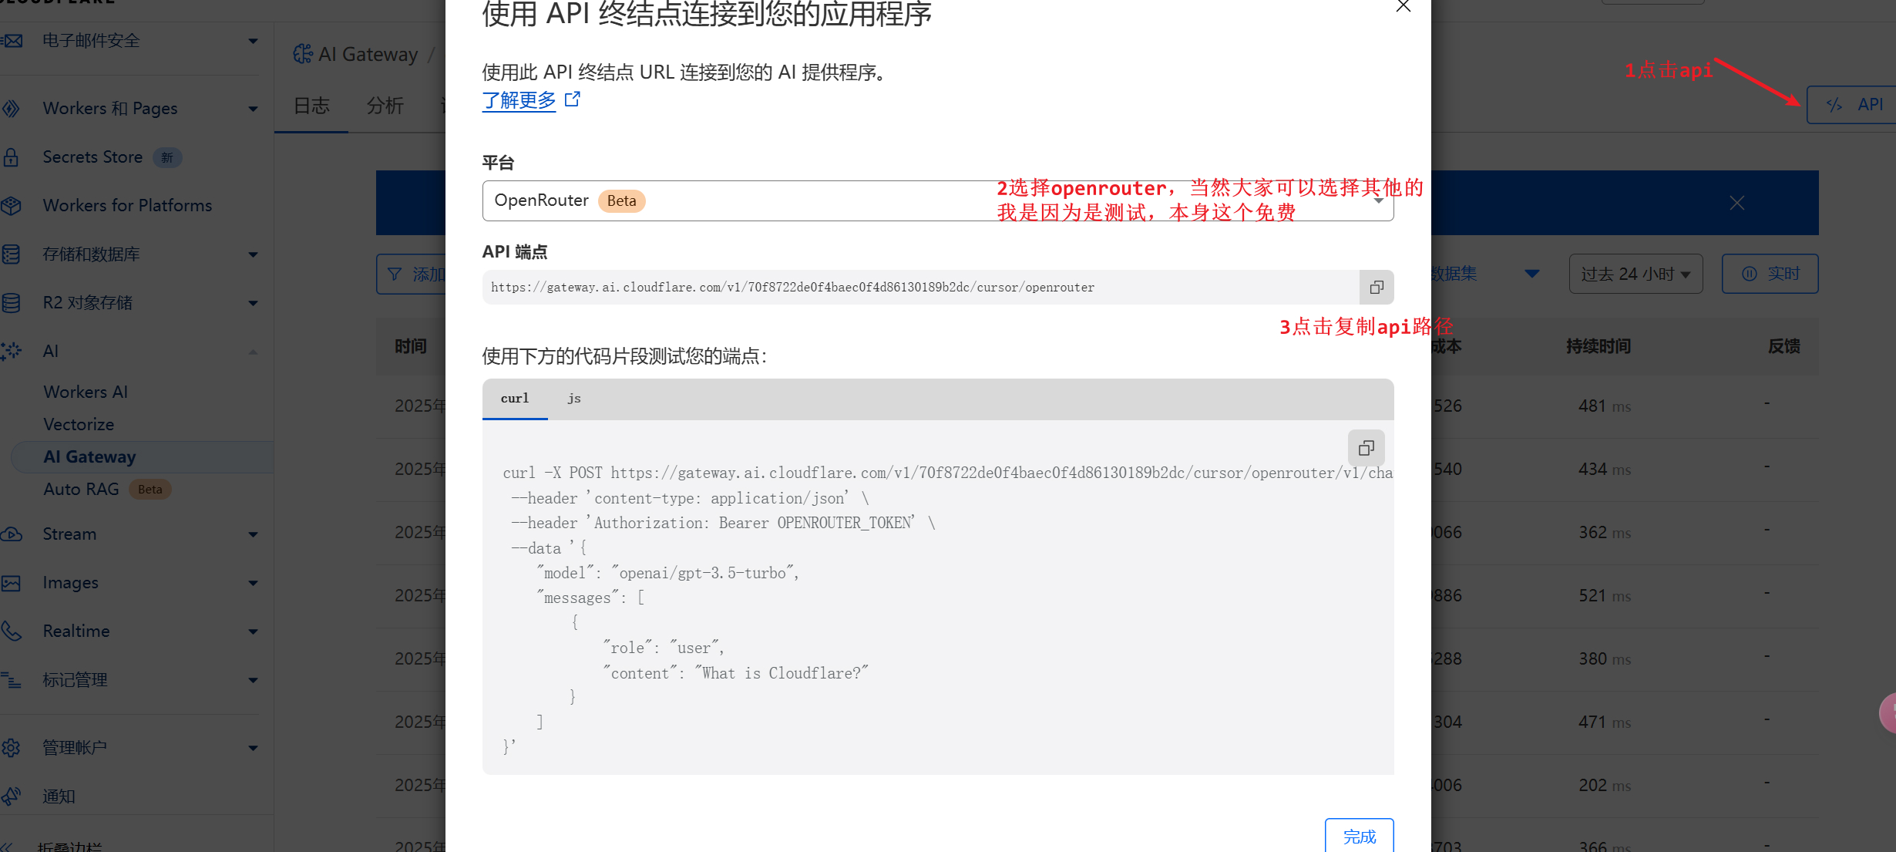Click the 反馈 column header
The height and width of the screenshot is (852, 1896).
click(x=1783, y=346)
